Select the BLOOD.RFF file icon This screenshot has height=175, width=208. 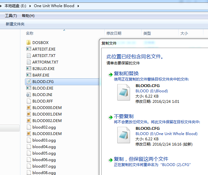[x=29, y=101]
